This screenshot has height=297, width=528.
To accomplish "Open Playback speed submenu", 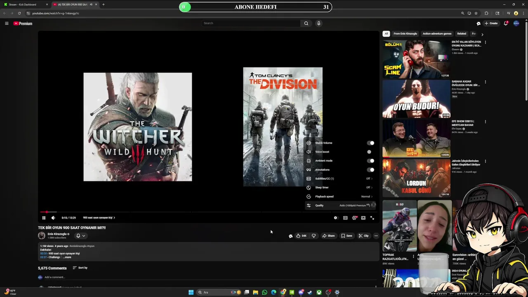I will pyautogui.click(x=340, y=197).
